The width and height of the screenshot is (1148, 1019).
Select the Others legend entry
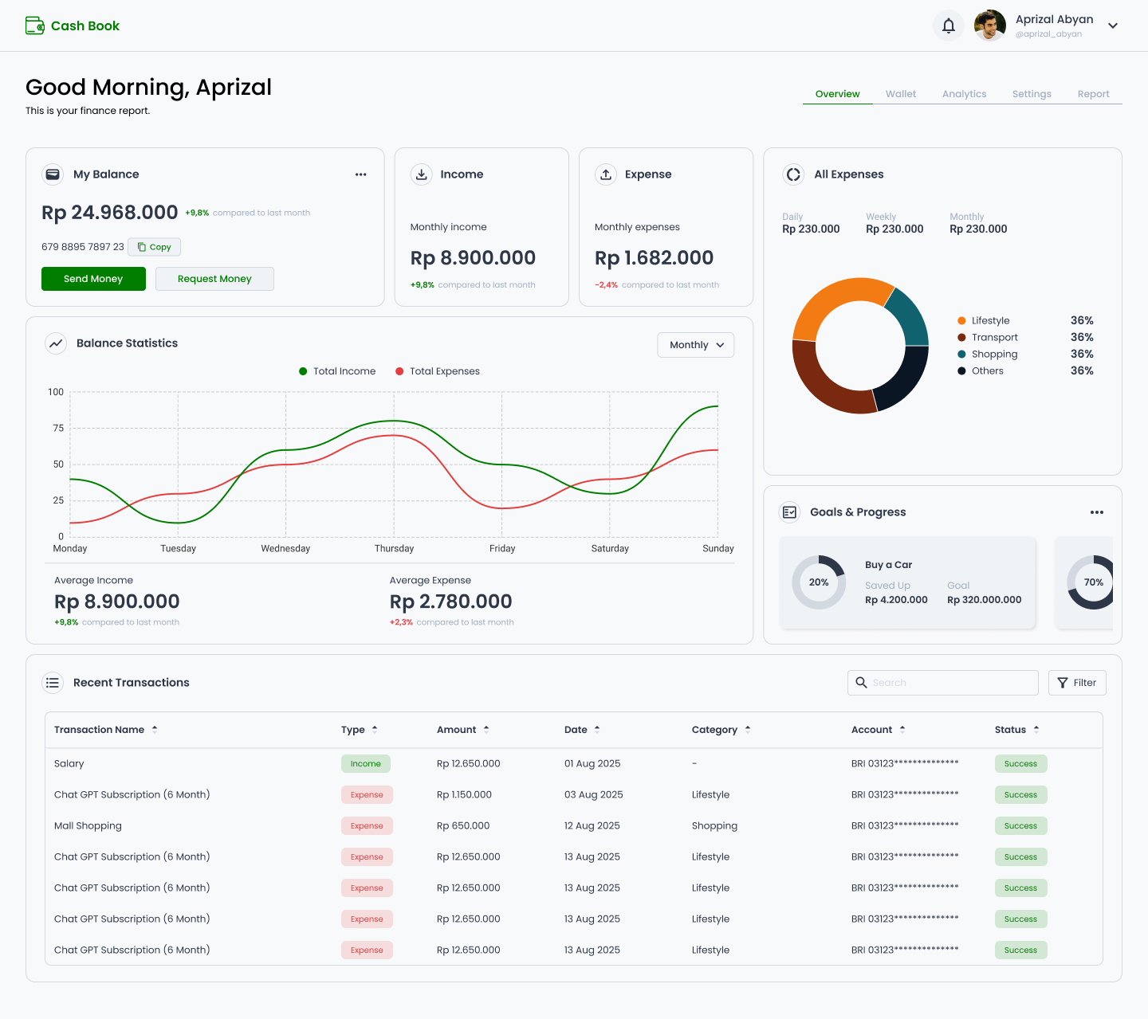tap(1025, 370)
